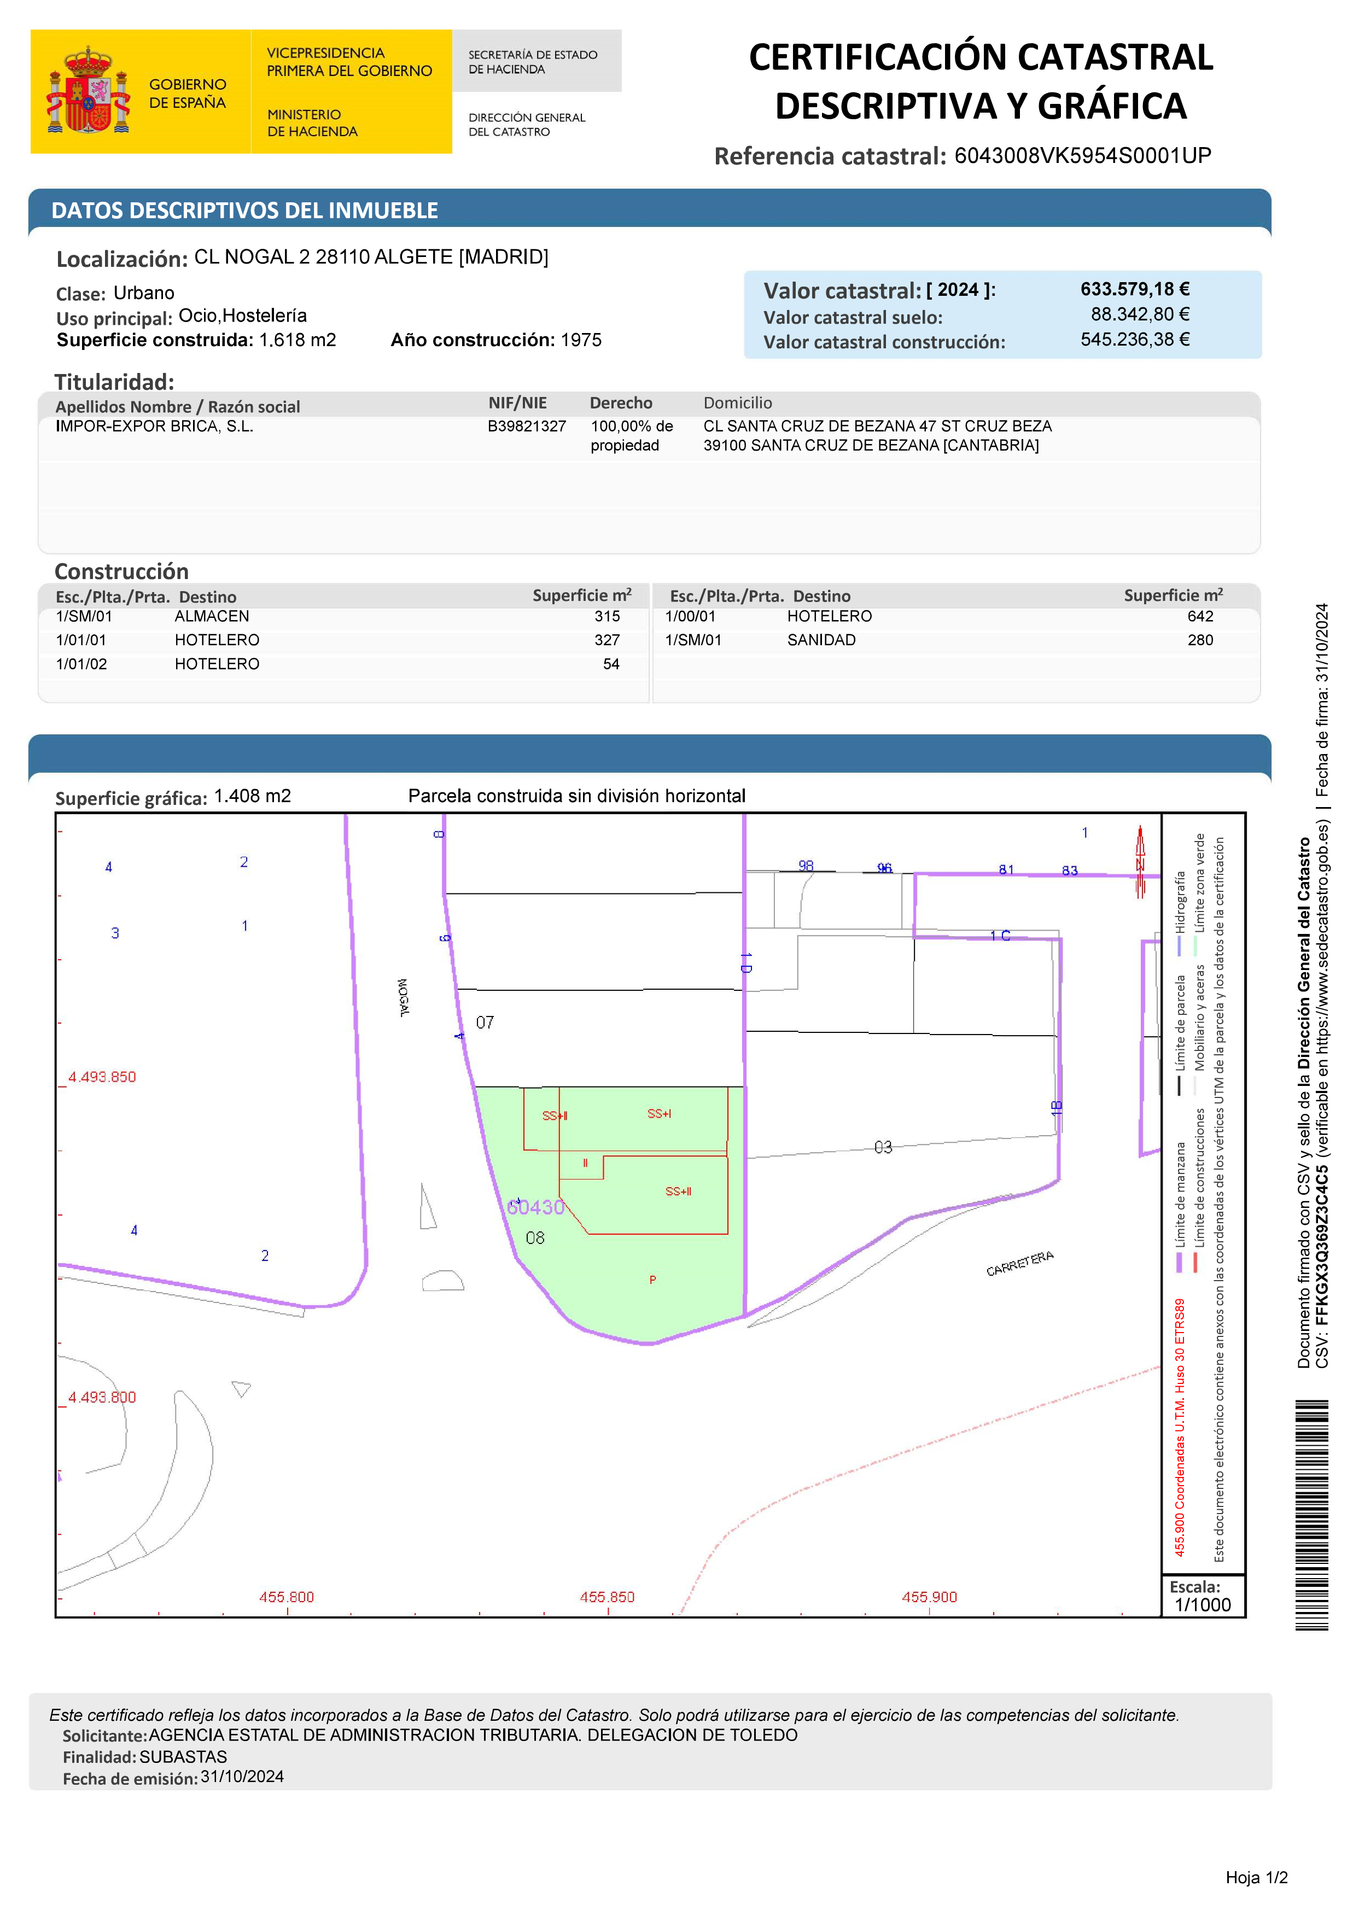Click the Valor catastral 633.579,18 € amount
Image resolution: width=1353 pixels, height=1910 pixels.
[x=1135, y=289]
